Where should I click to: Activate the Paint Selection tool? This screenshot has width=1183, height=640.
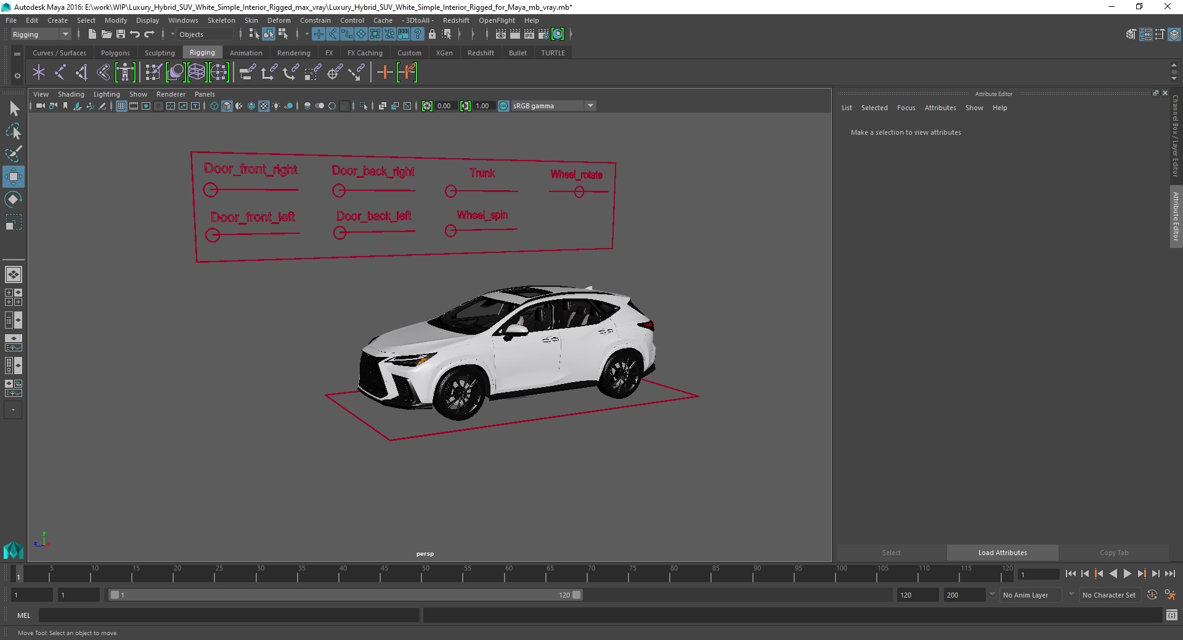(14, 154)
